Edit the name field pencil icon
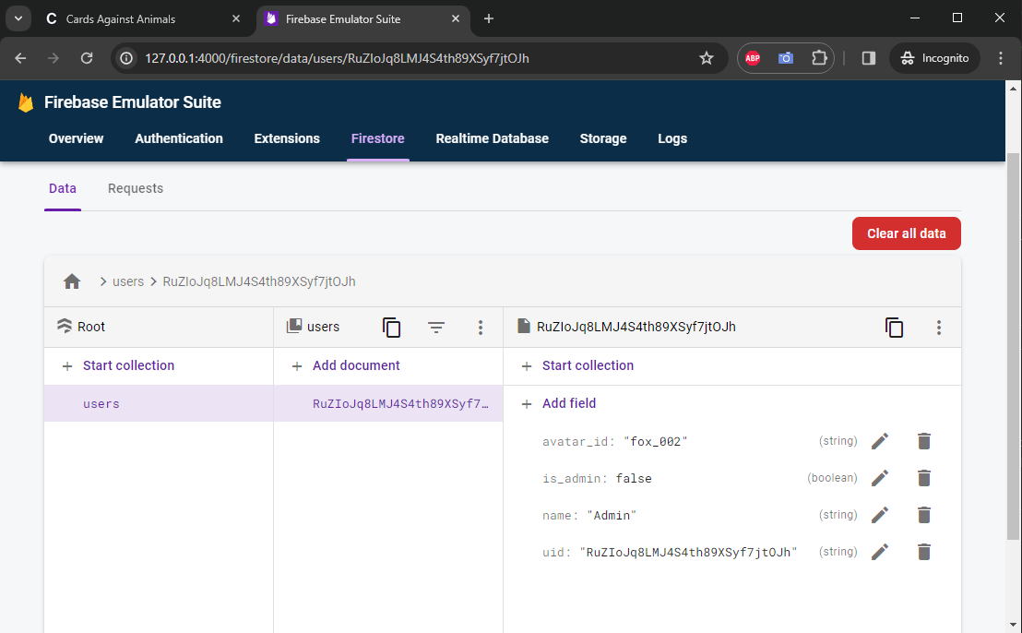This screenshot has width=1022, height=633. pyautogui.click(x=880, y=515)
